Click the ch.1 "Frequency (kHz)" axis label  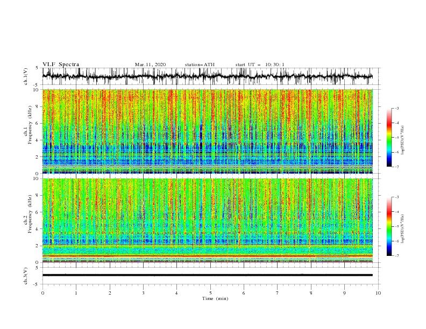pos(30,124)
